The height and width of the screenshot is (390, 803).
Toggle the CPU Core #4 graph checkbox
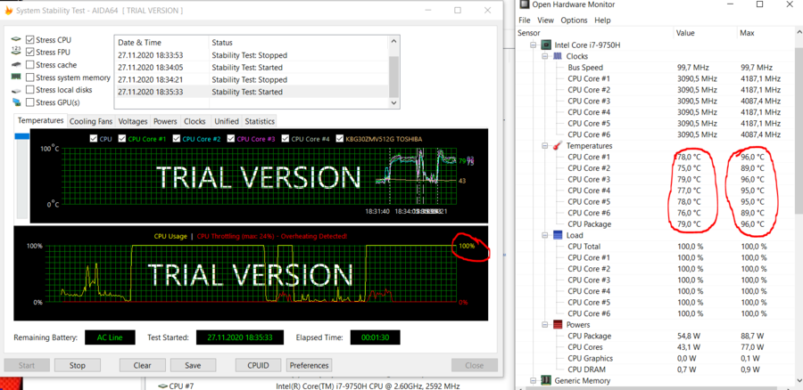(286, 139)
